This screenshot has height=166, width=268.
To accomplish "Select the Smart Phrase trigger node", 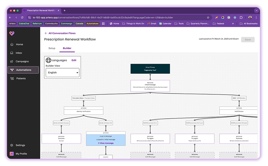I will coord(150,69).
